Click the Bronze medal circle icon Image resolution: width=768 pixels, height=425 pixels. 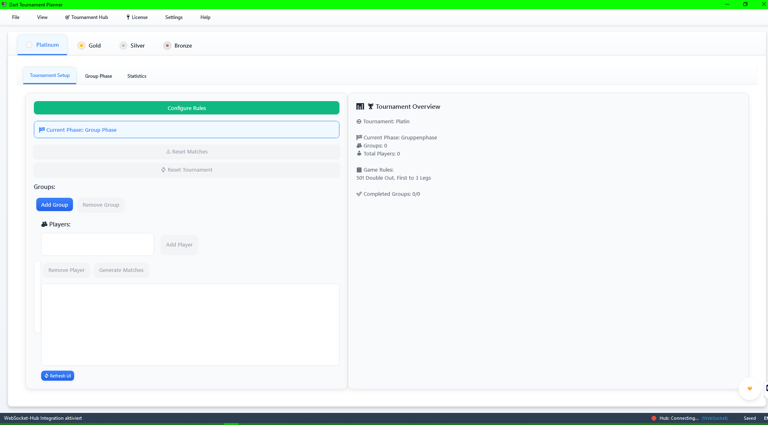[x=167, y=46]
